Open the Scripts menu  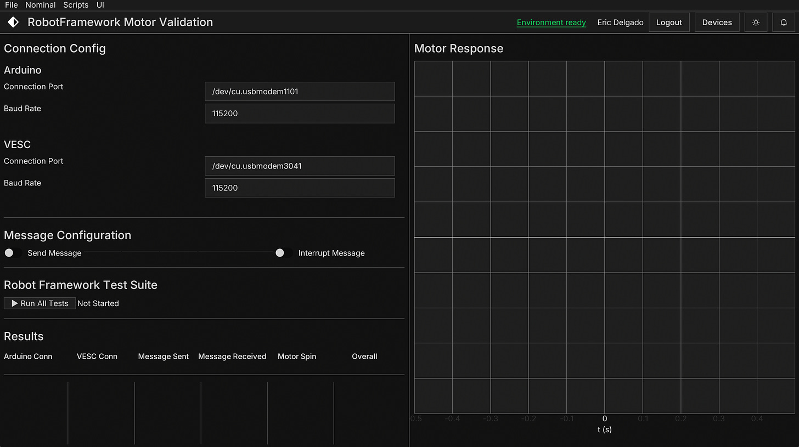[x=76, y=5]
